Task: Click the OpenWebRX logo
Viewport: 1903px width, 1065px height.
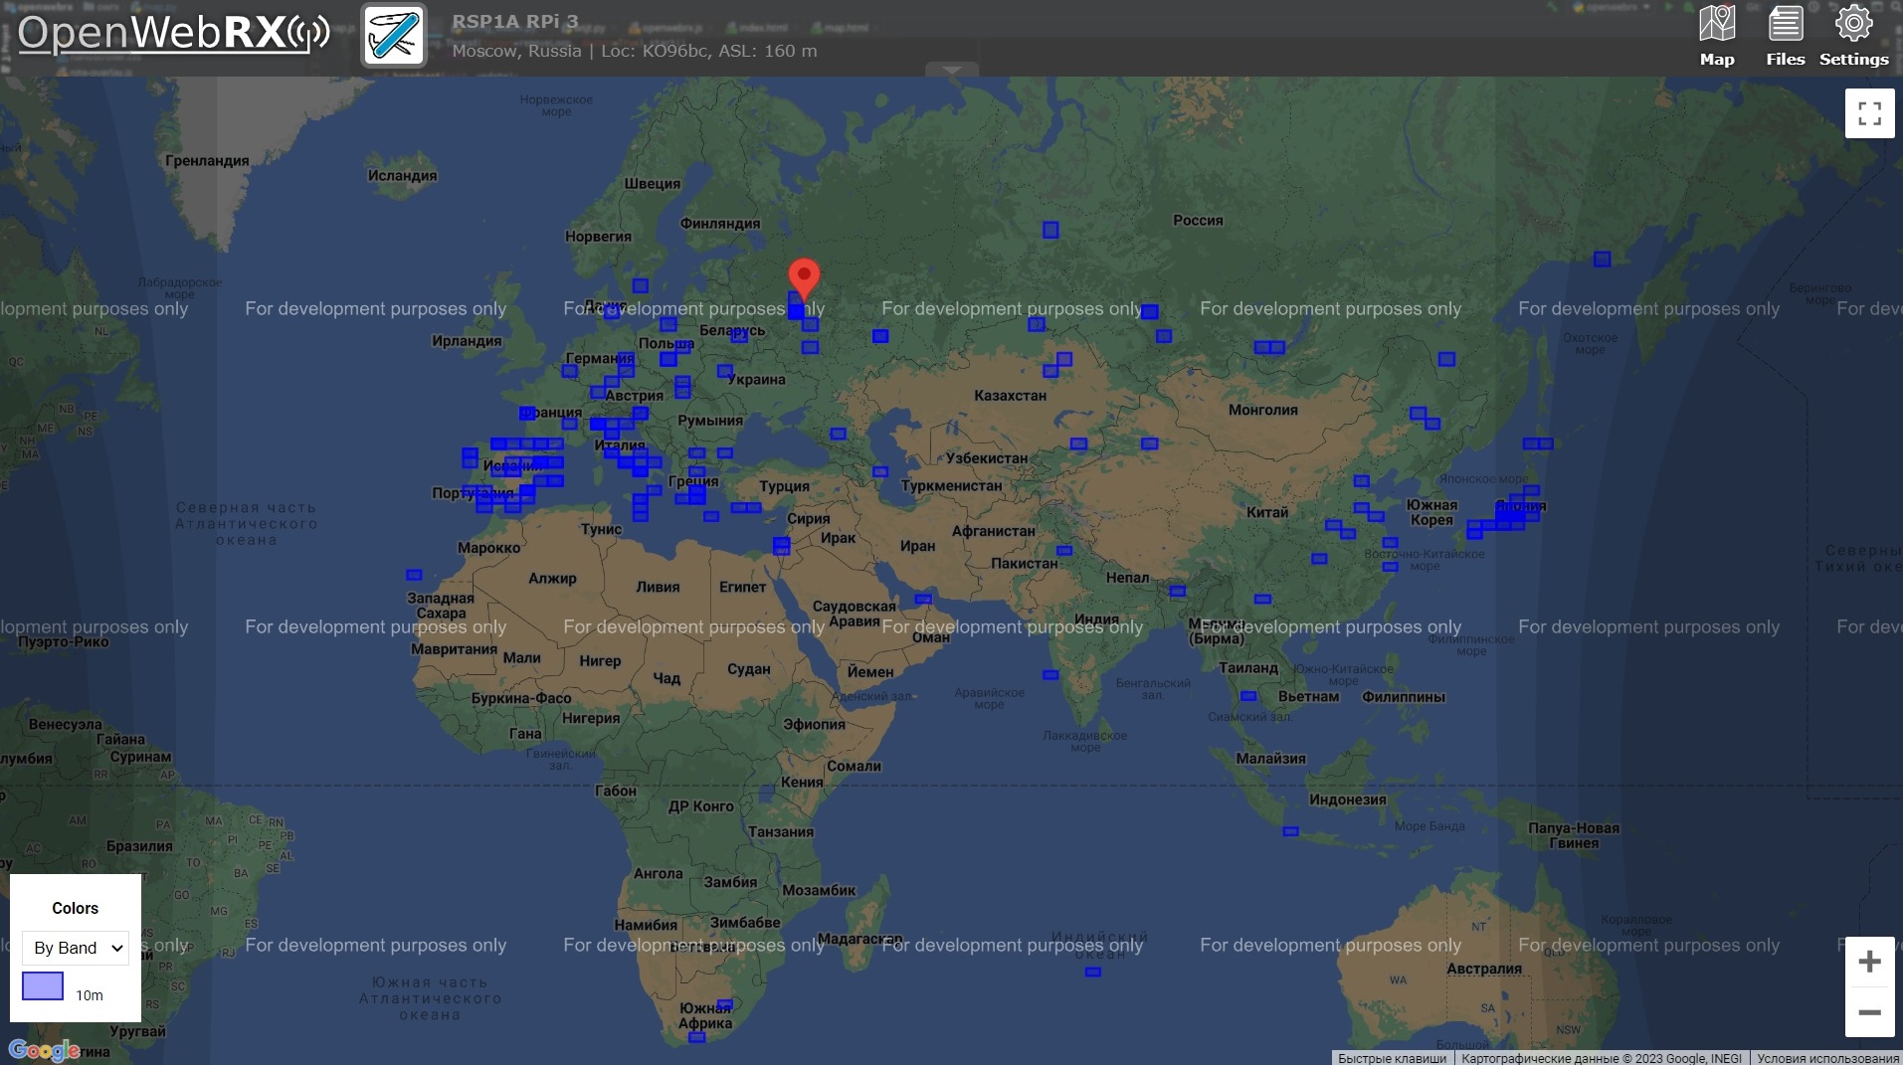Action: pos(173,34)
